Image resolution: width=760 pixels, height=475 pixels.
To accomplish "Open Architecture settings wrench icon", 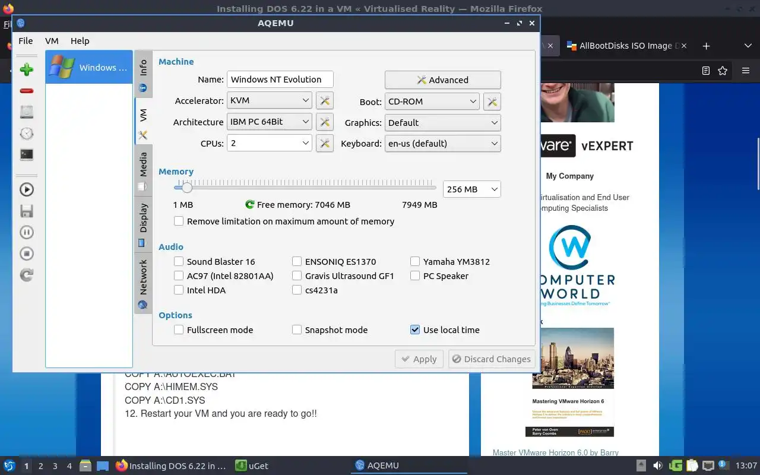I will click(x=325, y=122).
